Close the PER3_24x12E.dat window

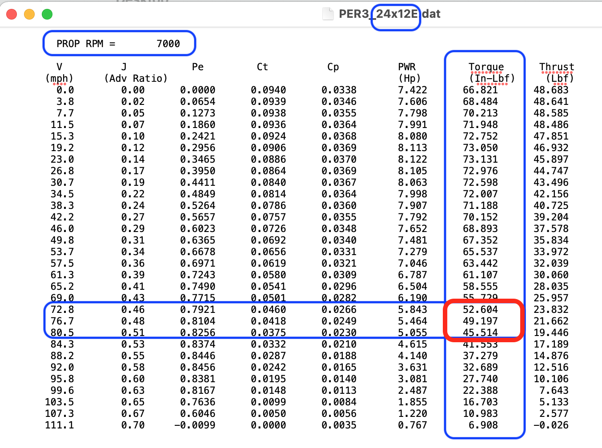point(12,14)
